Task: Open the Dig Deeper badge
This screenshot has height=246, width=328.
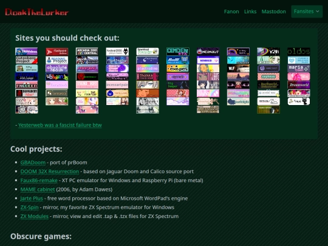Action: pyautogui.click(x=178, y=84)
